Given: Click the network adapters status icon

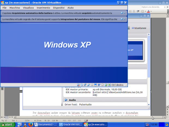Looking at the screenshot, I should click(x=85, y=85).
